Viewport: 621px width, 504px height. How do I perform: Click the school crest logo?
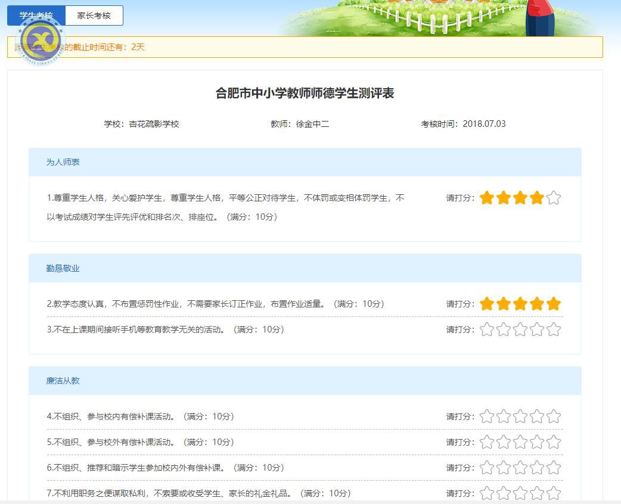[x=39, y=39]
